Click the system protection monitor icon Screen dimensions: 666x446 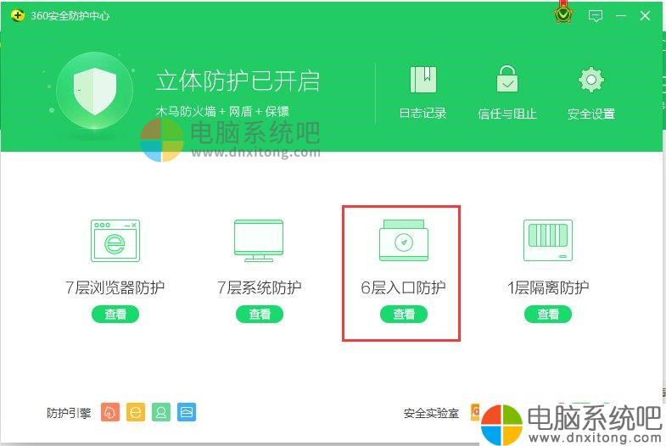259,241
